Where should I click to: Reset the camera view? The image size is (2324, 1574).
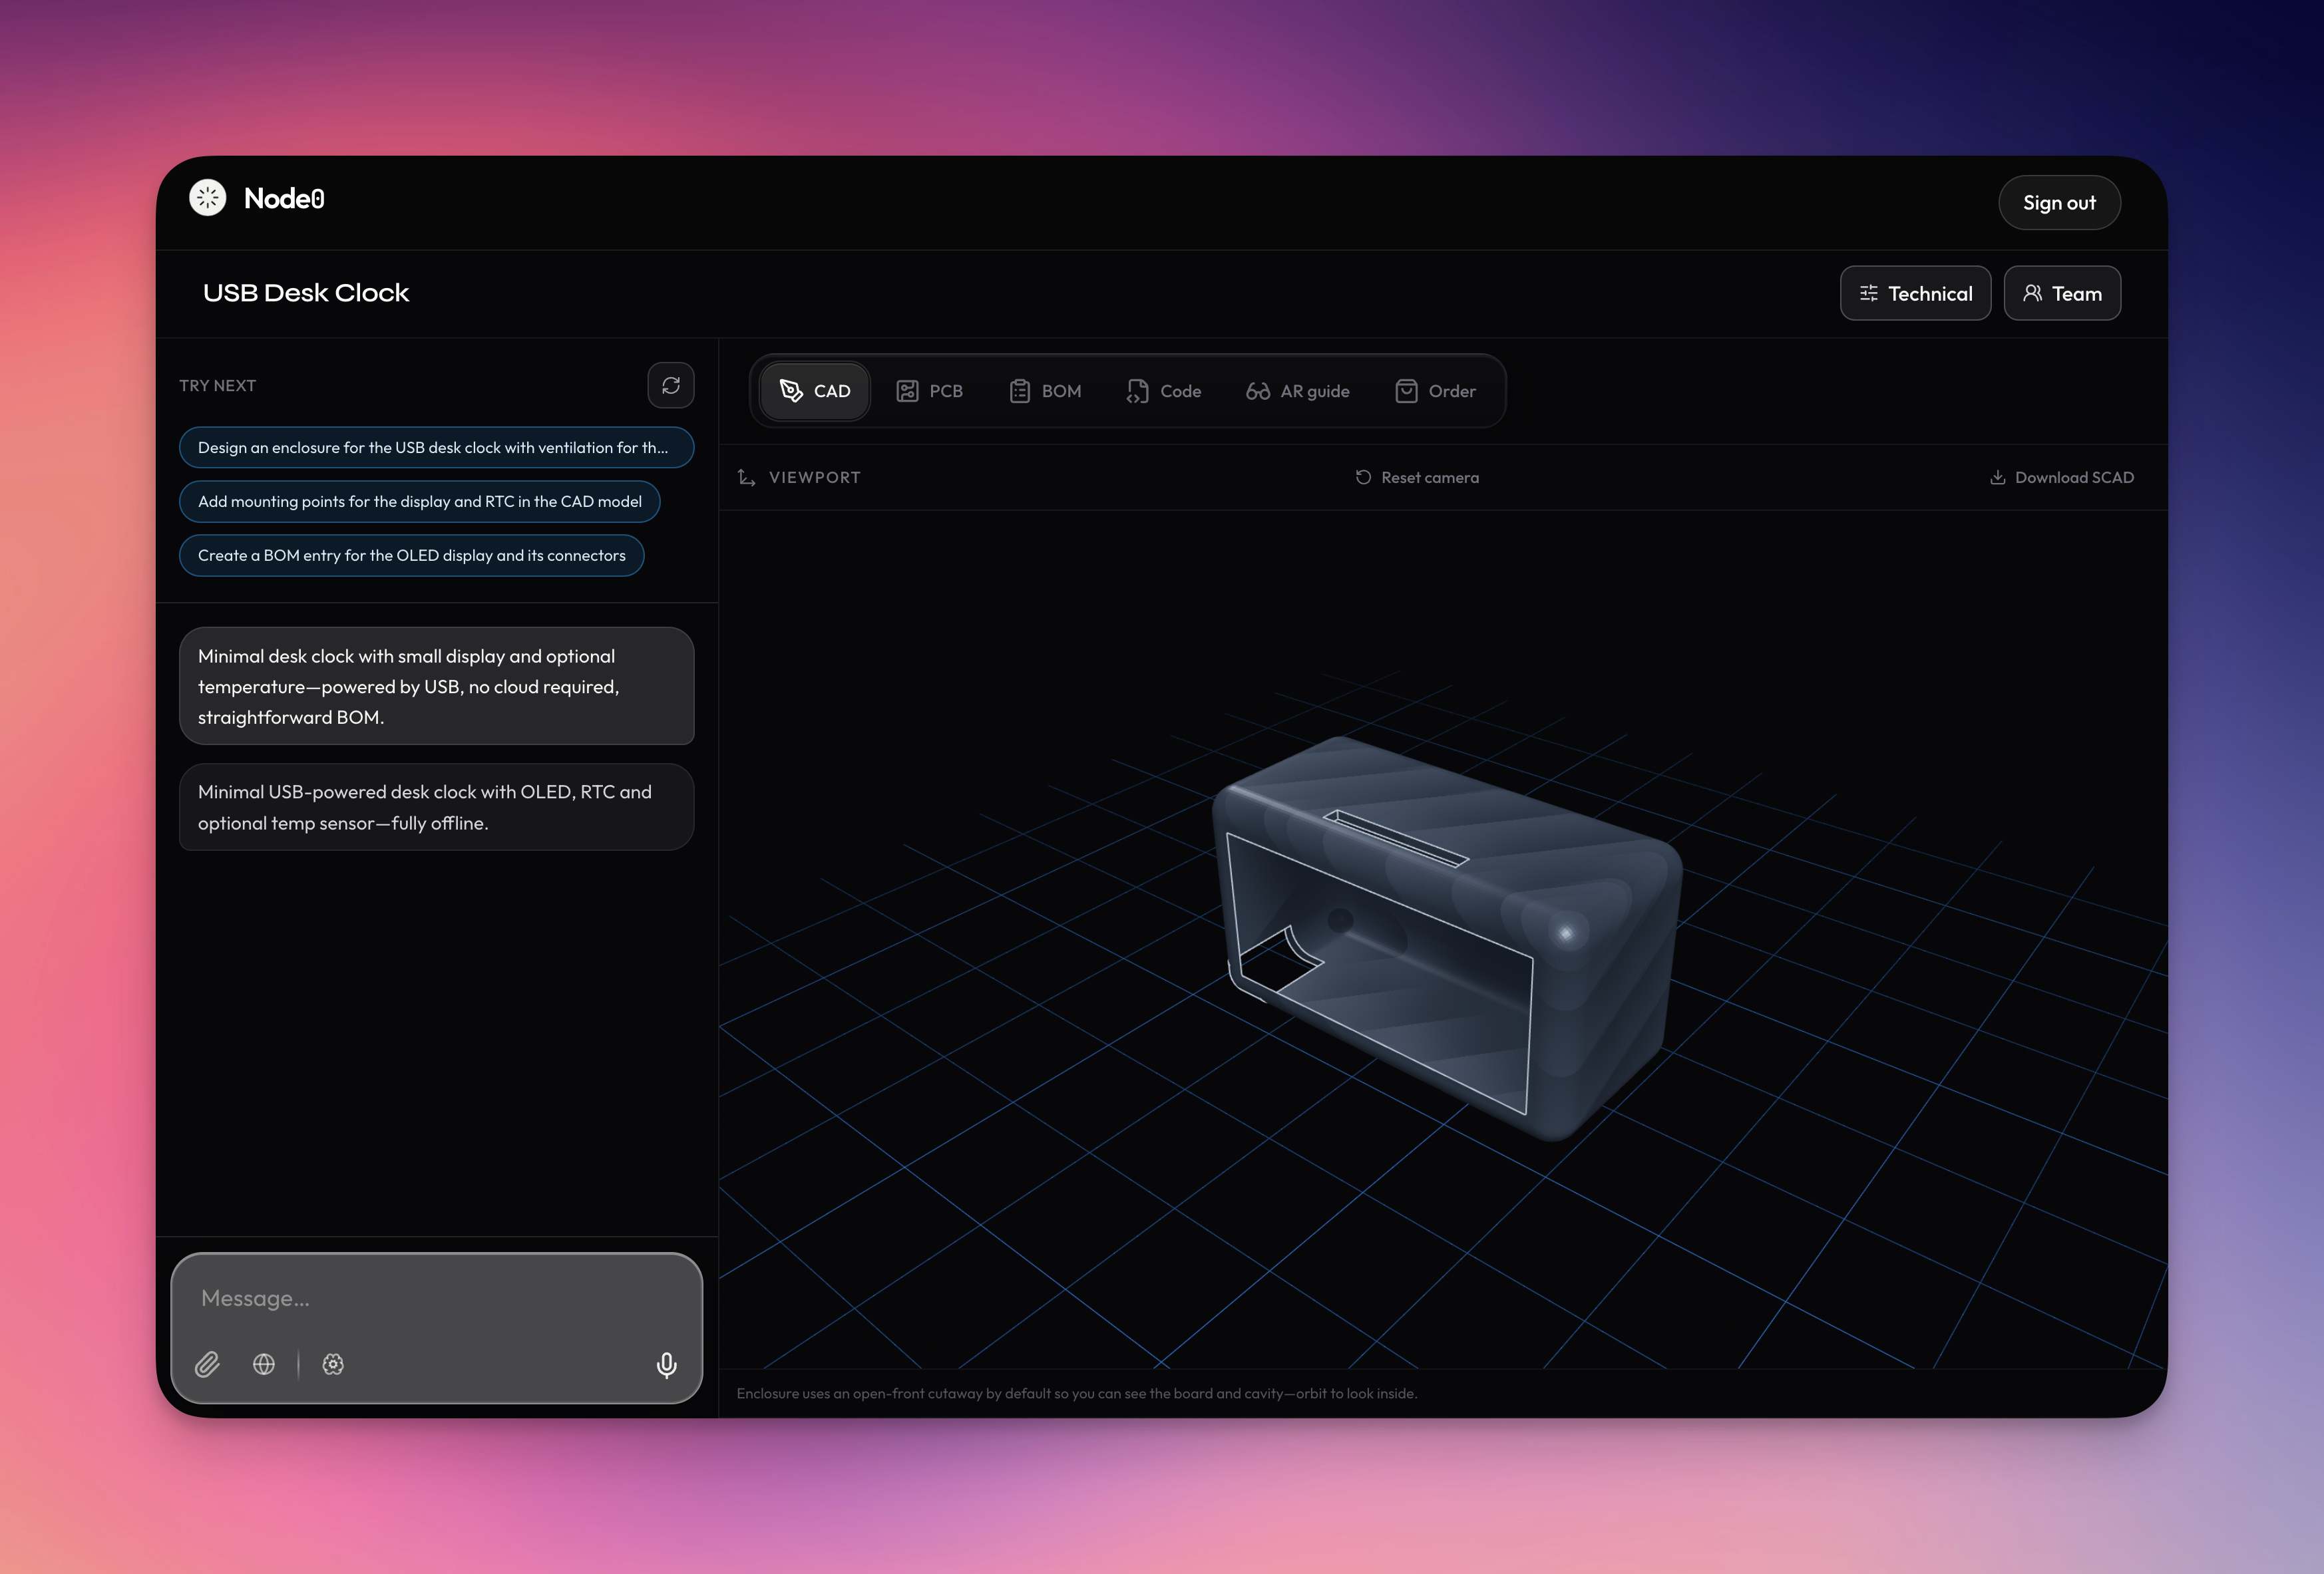click(1417, 478)
